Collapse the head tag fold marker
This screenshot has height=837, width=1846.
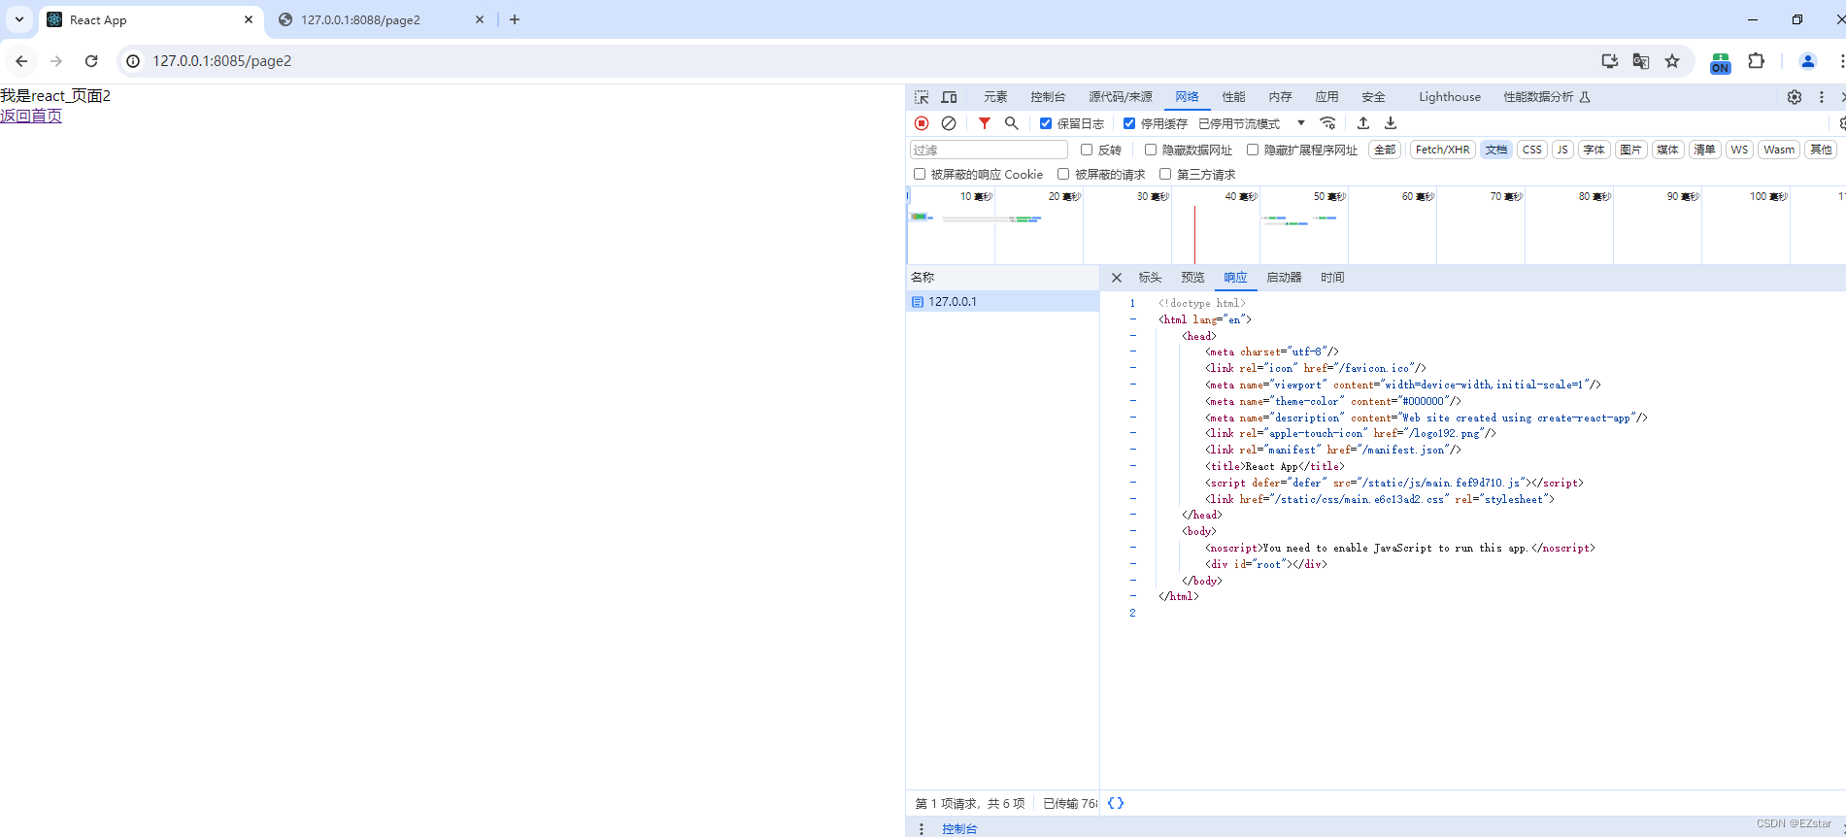(1132, 336)
